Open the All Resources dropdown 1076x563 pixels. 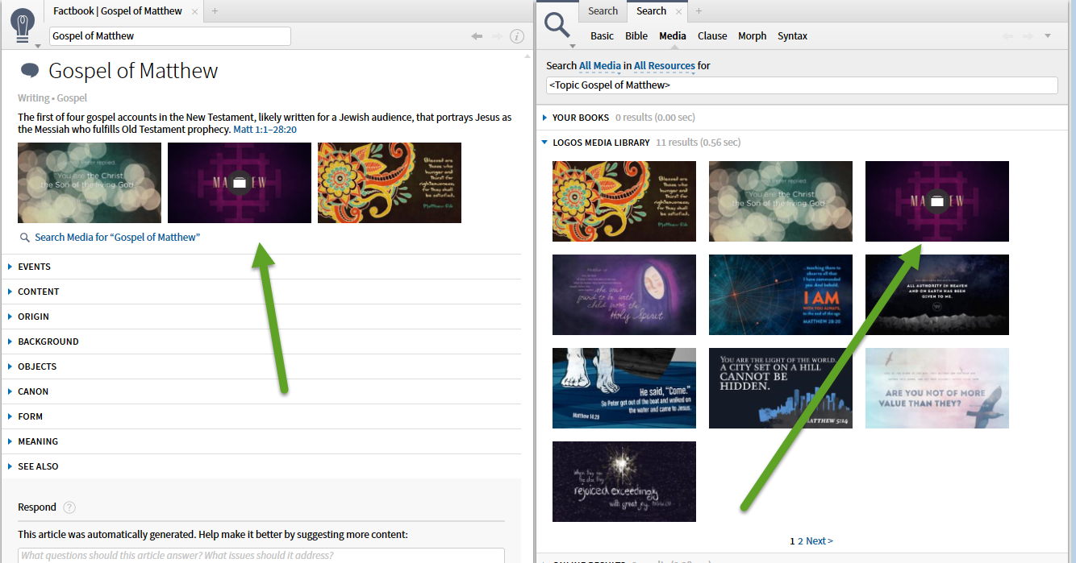[x=664, y=66]
